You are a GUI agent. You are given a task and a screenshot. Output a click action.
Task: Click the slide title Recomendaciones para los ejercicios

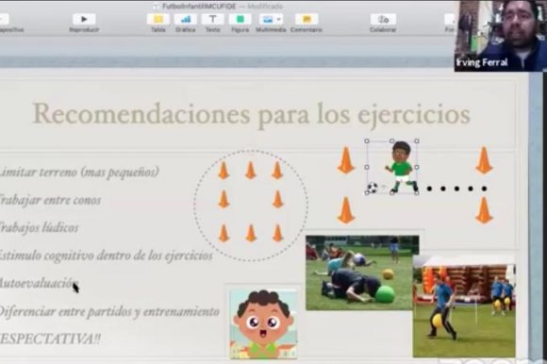pos(251,114)
